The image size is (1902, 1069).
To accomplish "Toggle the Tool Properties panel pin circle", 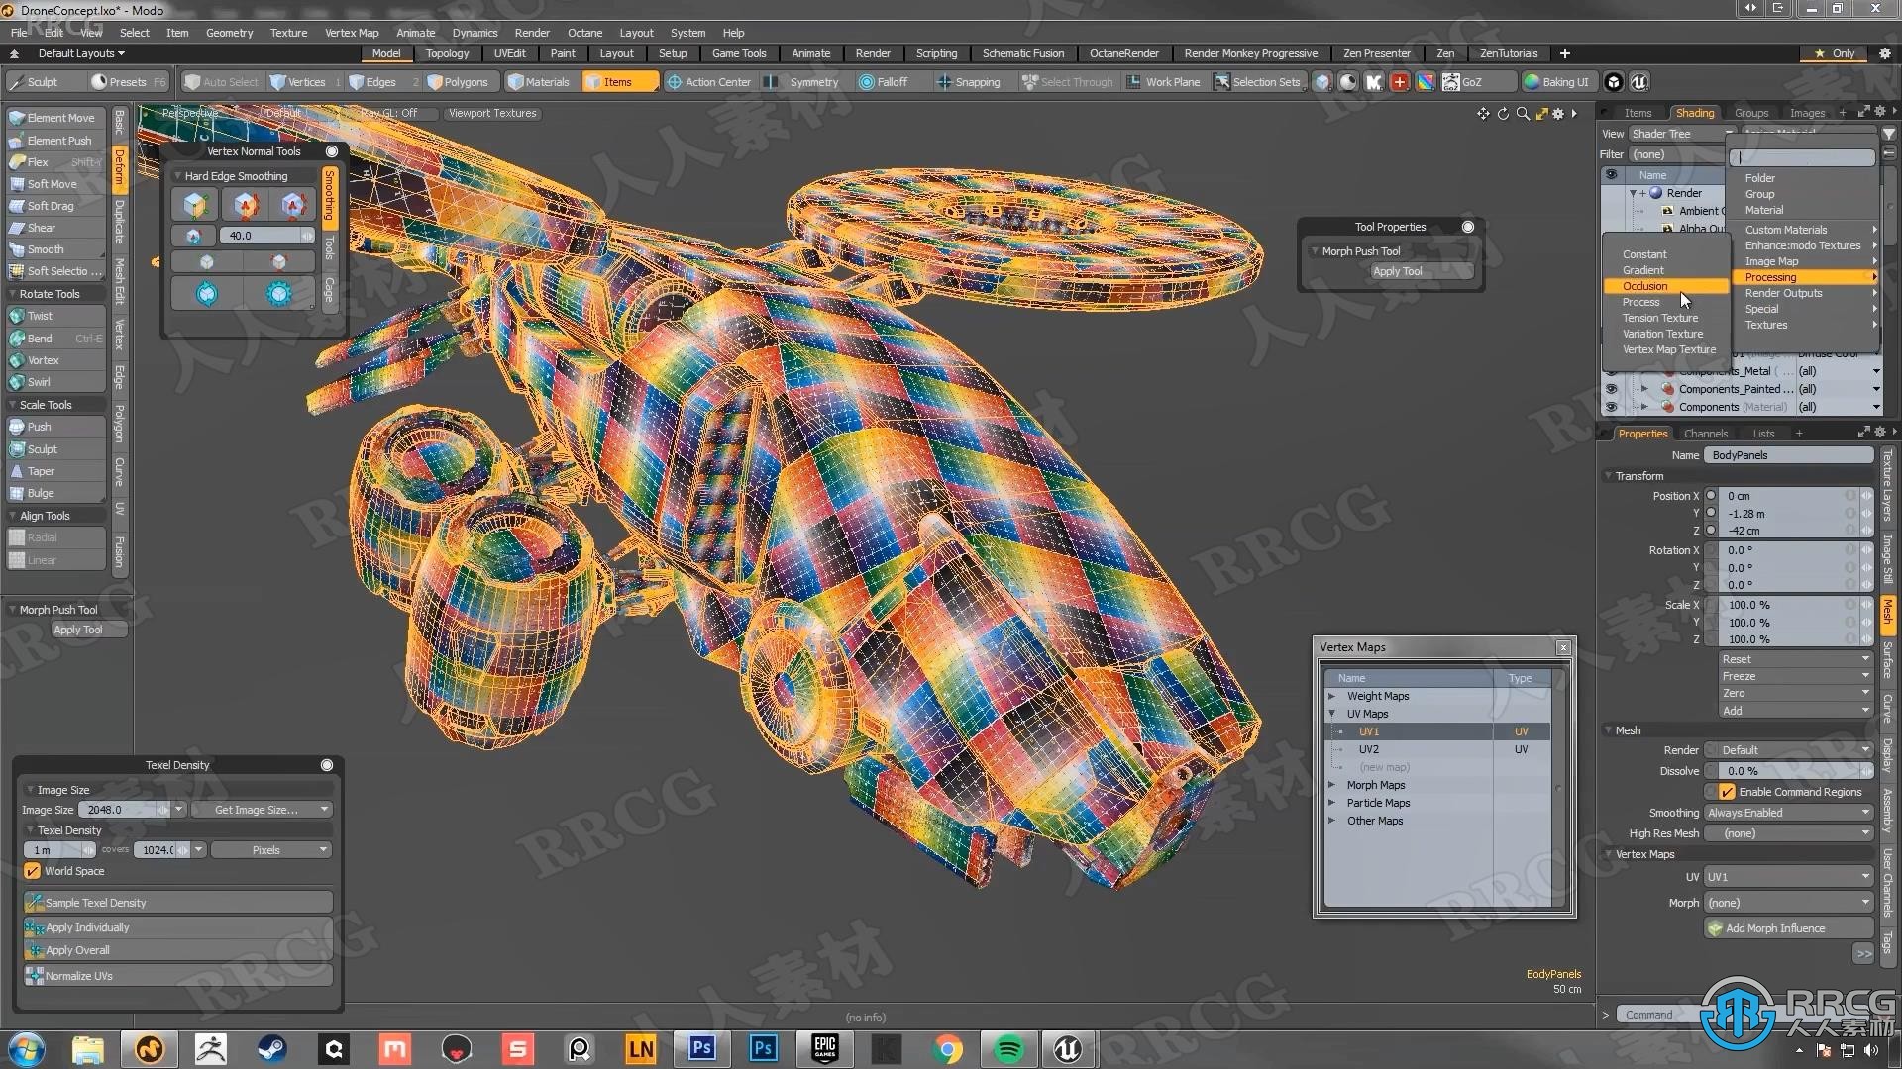I will click(x=1468, y=227).
